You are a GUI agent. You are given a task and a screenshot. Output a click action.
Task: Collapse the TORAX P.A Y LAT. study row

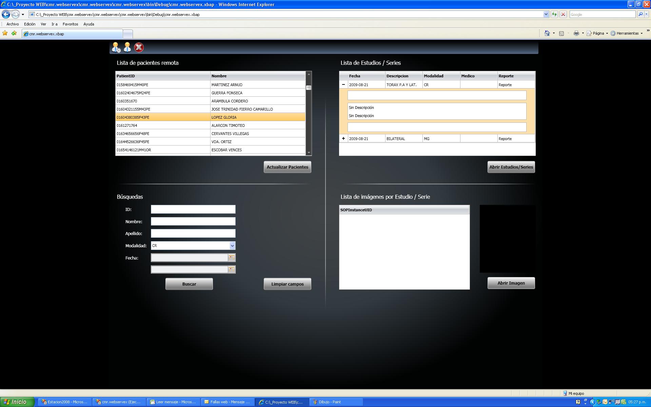click(x=343, y=84)
